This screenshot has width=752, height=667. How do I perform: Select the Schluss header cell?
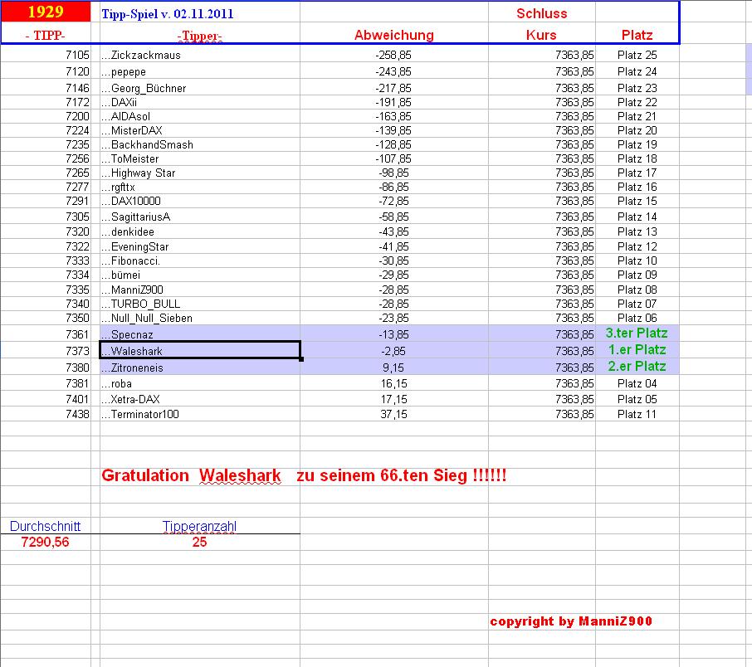point(541,13)
